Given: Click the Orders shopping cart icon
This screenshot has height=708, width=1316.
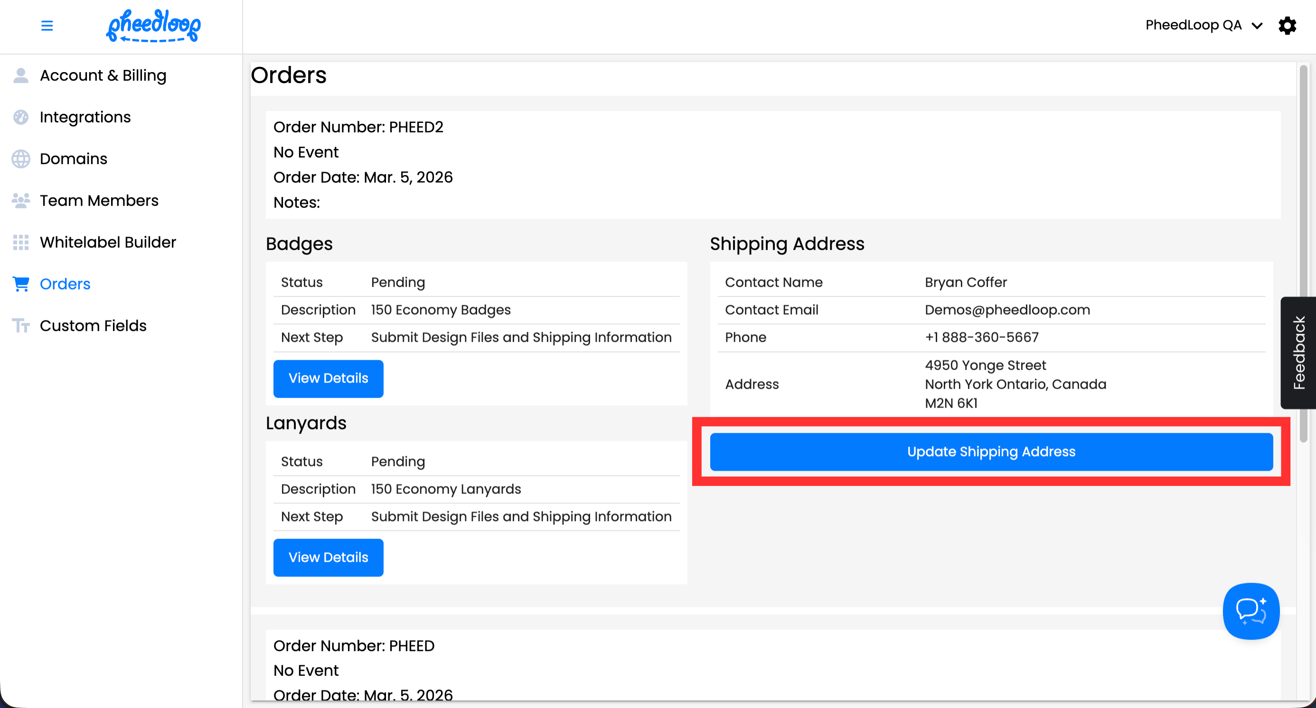Looking at the screenshot, I should (20, 284).
